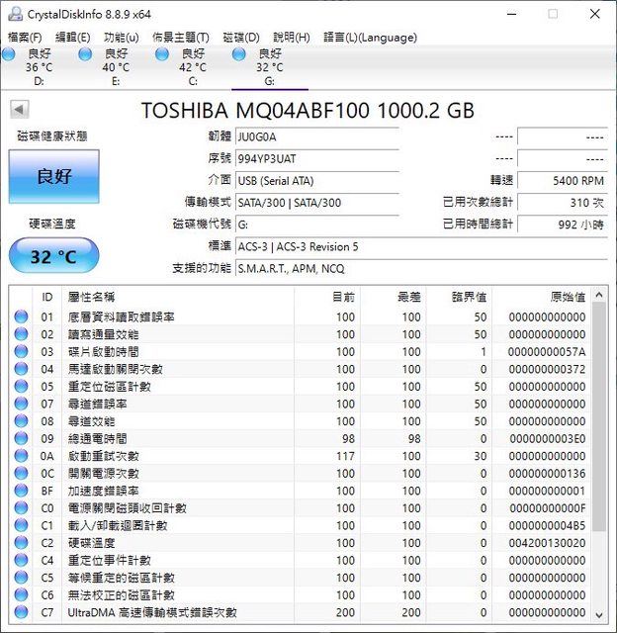
Task: Select the D: drive status orb
Action: click(10, 54)
